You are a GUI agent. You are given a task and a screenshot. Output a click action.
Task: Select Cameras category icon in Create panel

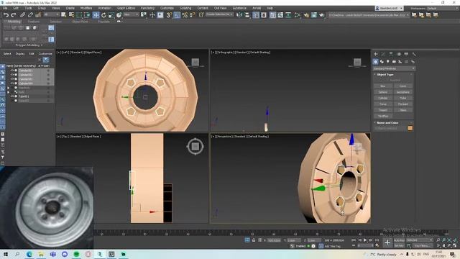(x=394, y=62)
